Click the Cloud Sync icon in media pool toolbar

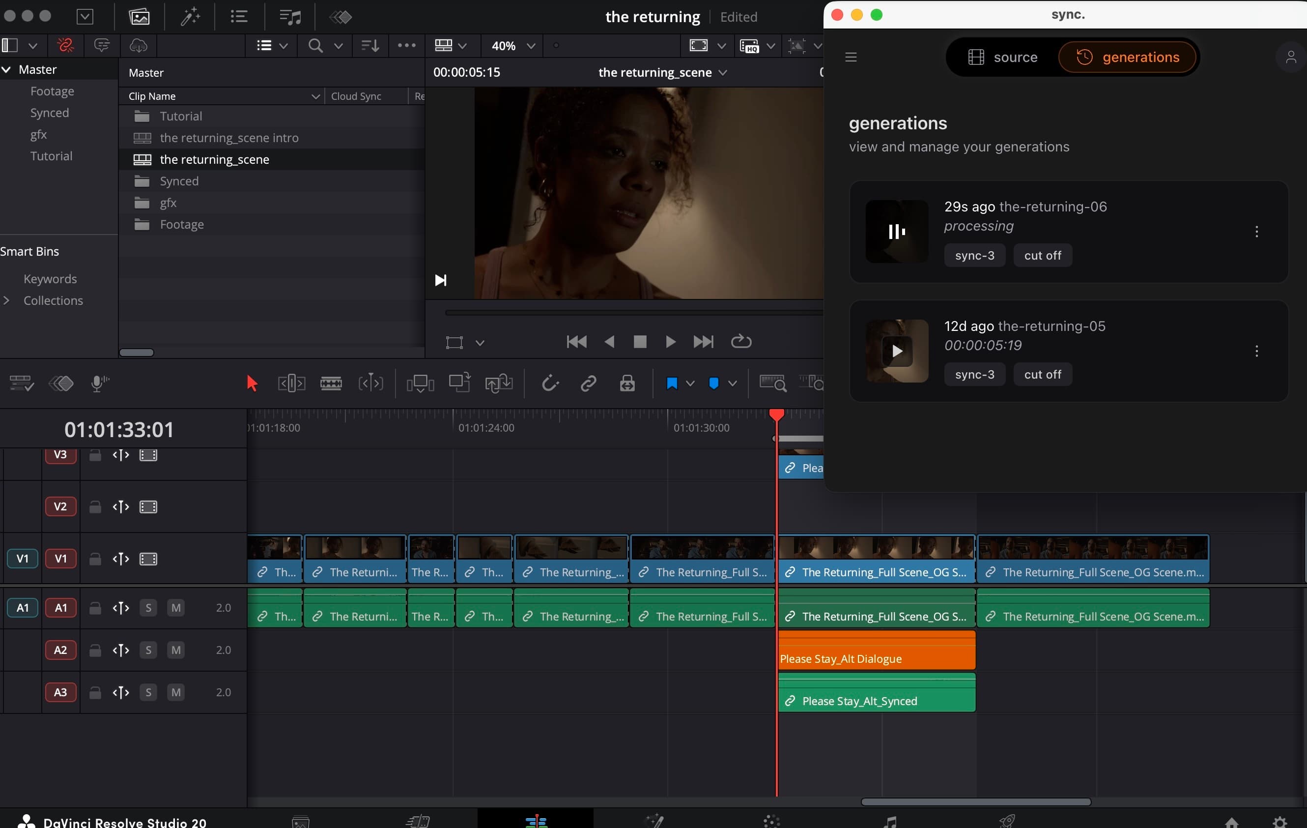click(x=139, y=46)
